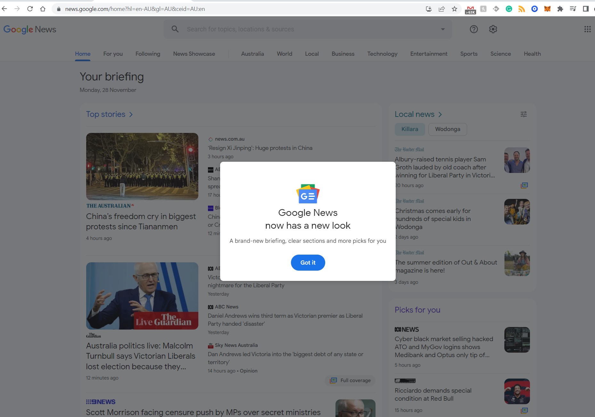Switch to the Technology tab
This screenshot has height=417, width=595.
pos(382,54)
